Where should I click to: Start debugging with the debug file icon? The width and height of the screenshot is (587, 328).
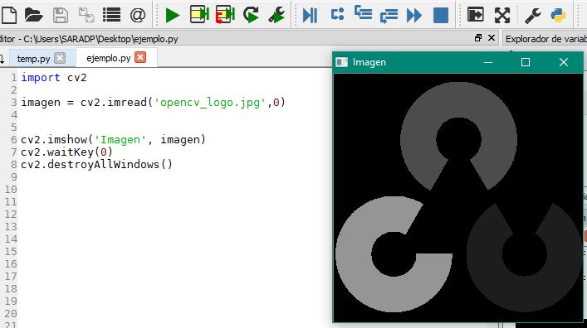click(310, 15)
